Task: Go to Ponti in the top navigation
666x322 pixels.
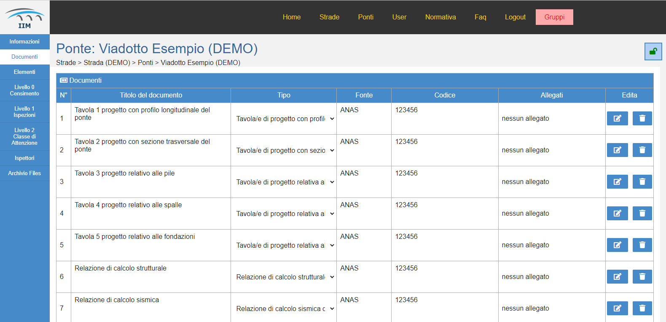Action: 365,17
